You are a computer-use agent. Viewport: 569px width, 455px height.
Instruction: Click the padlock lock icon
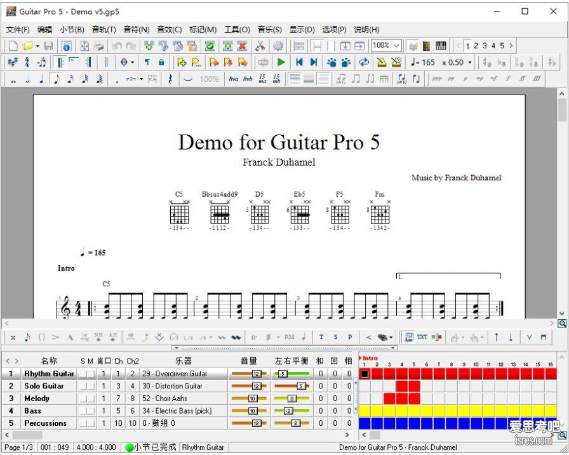[161, 62]
